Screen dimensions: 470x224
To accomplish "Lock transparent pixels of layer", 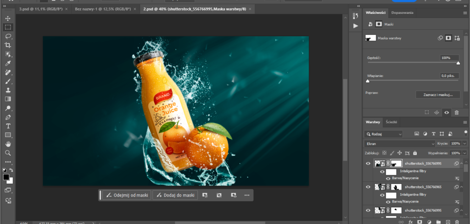I will pyautogui.click(x=385, y=153).
